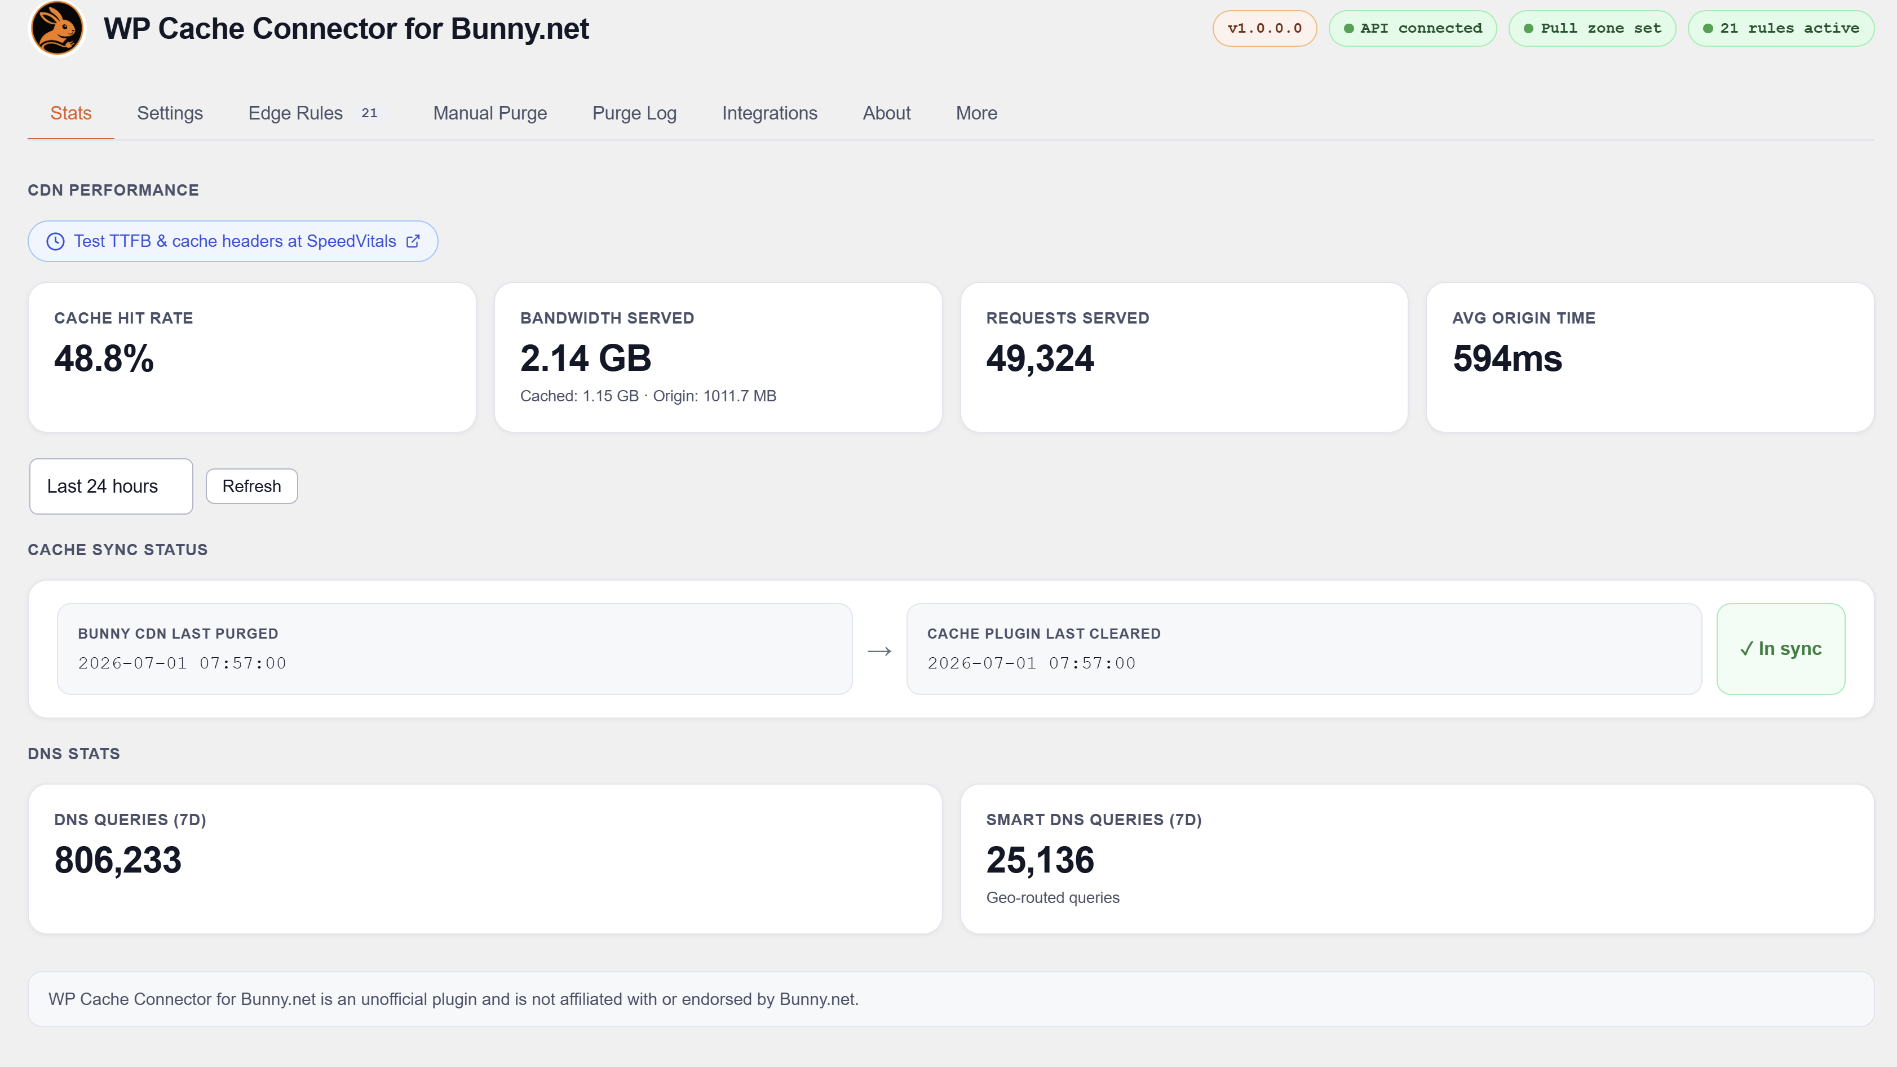Screen dimensions: 1897x1067
Task: Click the 21 rules active status badge
Action: pyautogui.click(x=1781, y=29)
